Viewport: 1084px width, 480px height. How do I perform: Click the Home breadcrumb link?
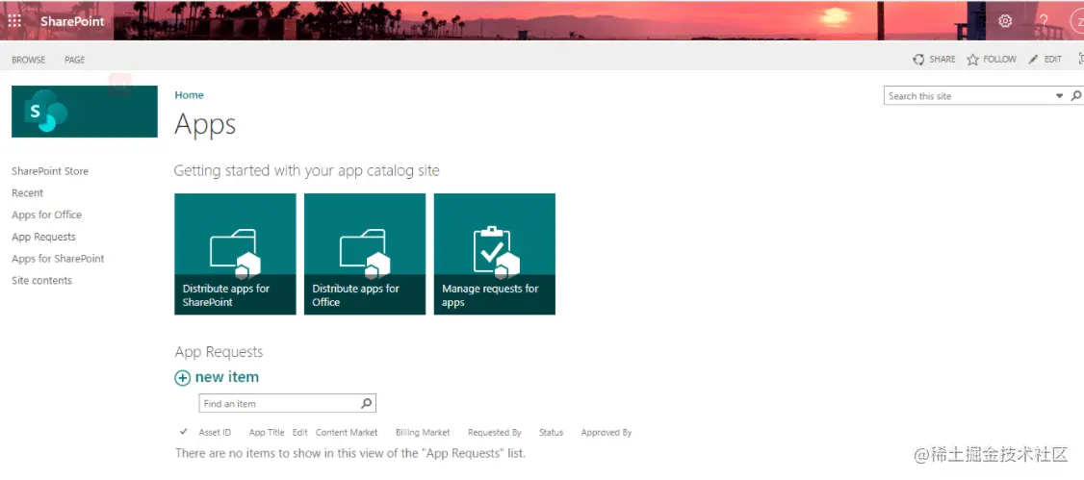pos(189,95)
